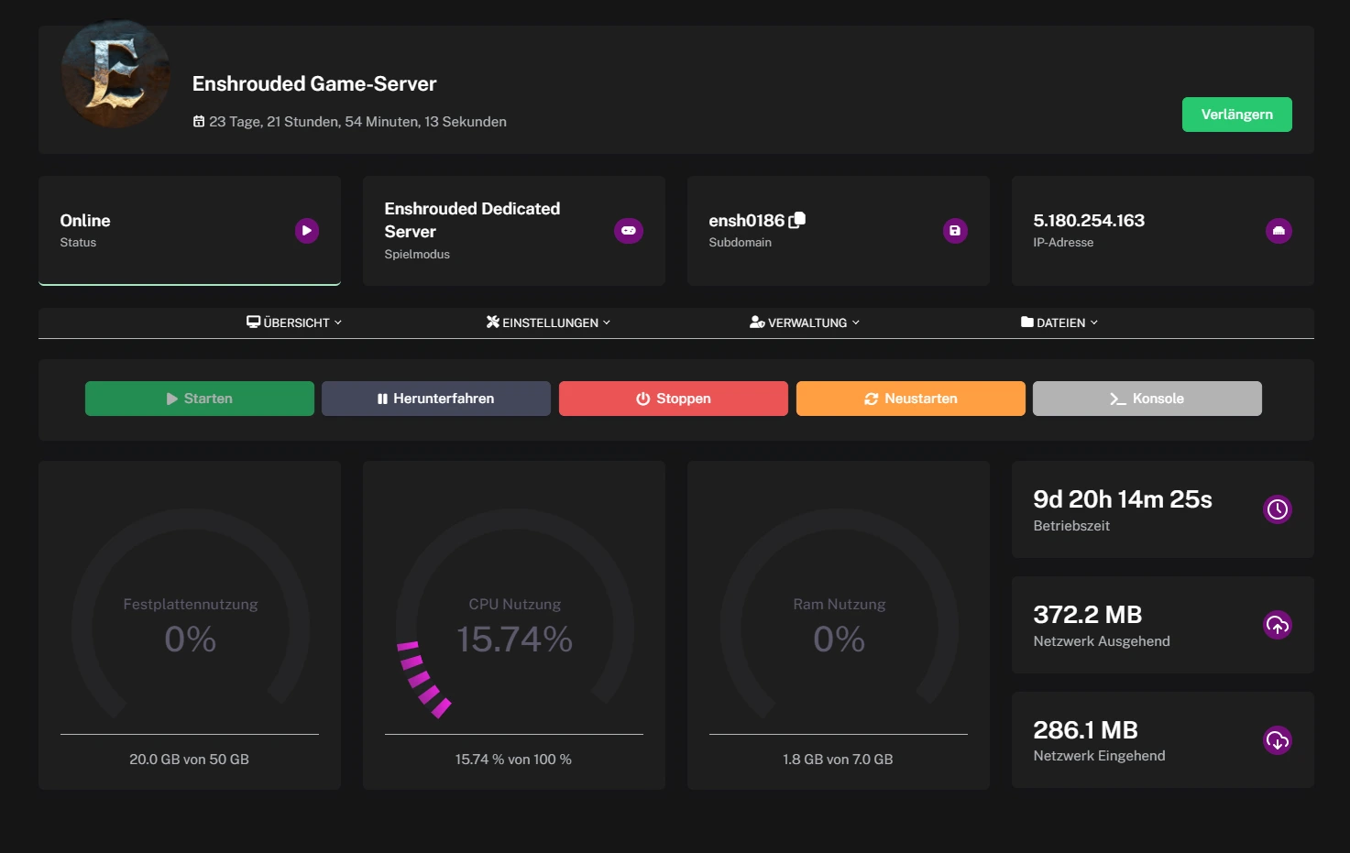Screen dimensions: 1350x853
Task: Click the purple icon in IP-Adresse card
Action: point(1279,231)
